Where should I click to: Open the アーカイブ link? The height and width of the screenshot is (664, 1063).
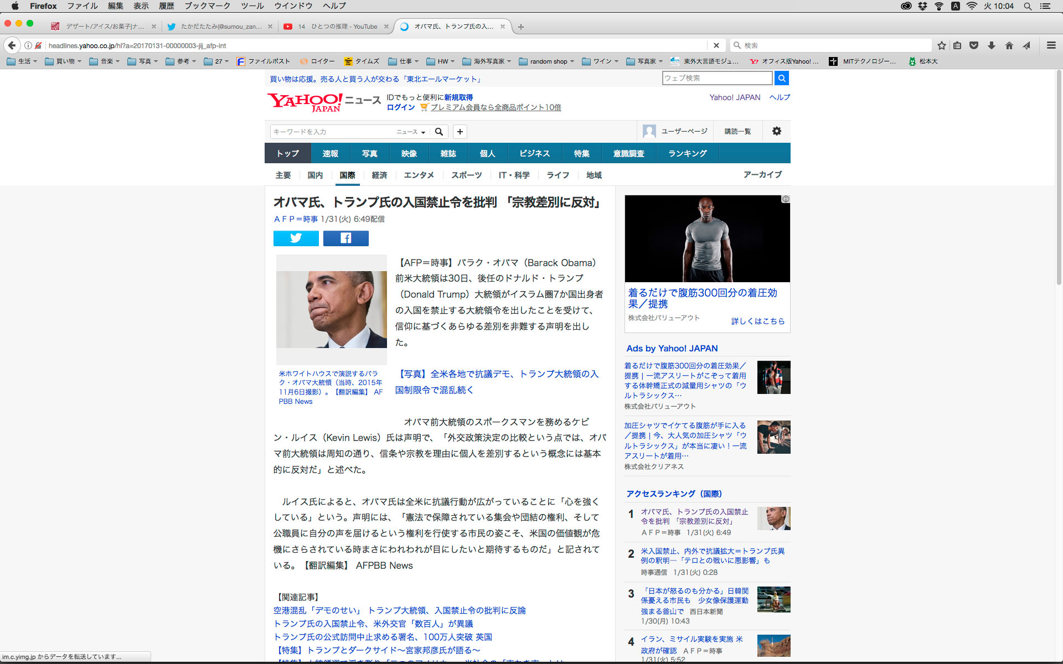[x=762, y=174]
